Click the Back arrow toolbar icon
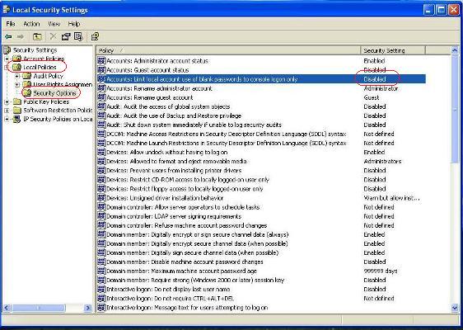 (x=8, y=36)
